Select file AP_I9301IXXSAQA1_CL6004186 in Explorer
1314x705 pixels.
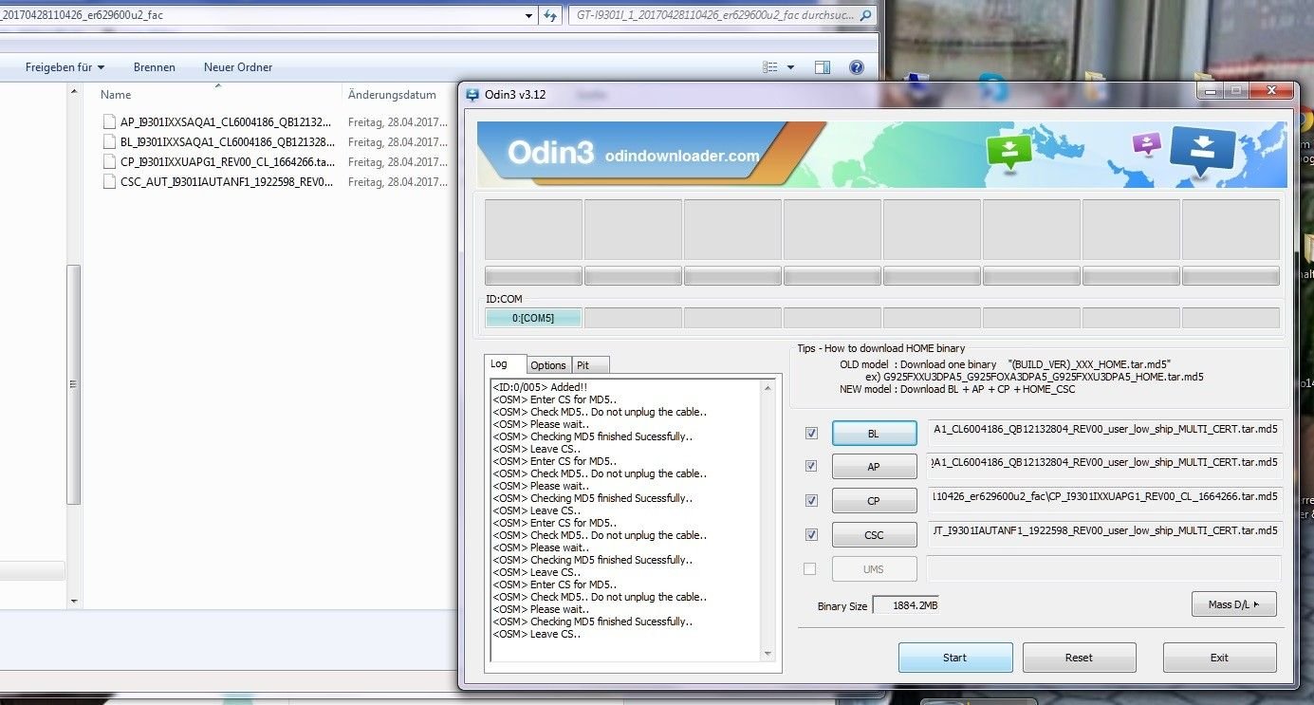(x=227, y=121)
